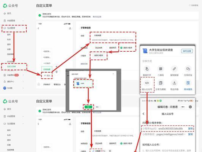The height and width of the screenshot is (152, 202).
Task: Tap back arrow in upper phone preview
Action: 38,28
